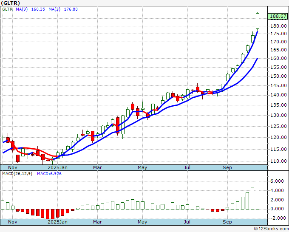The width and height of the screenshot is (289, 232).
Task: Click the May label on price chart axis
Action: tap(142, 167)
